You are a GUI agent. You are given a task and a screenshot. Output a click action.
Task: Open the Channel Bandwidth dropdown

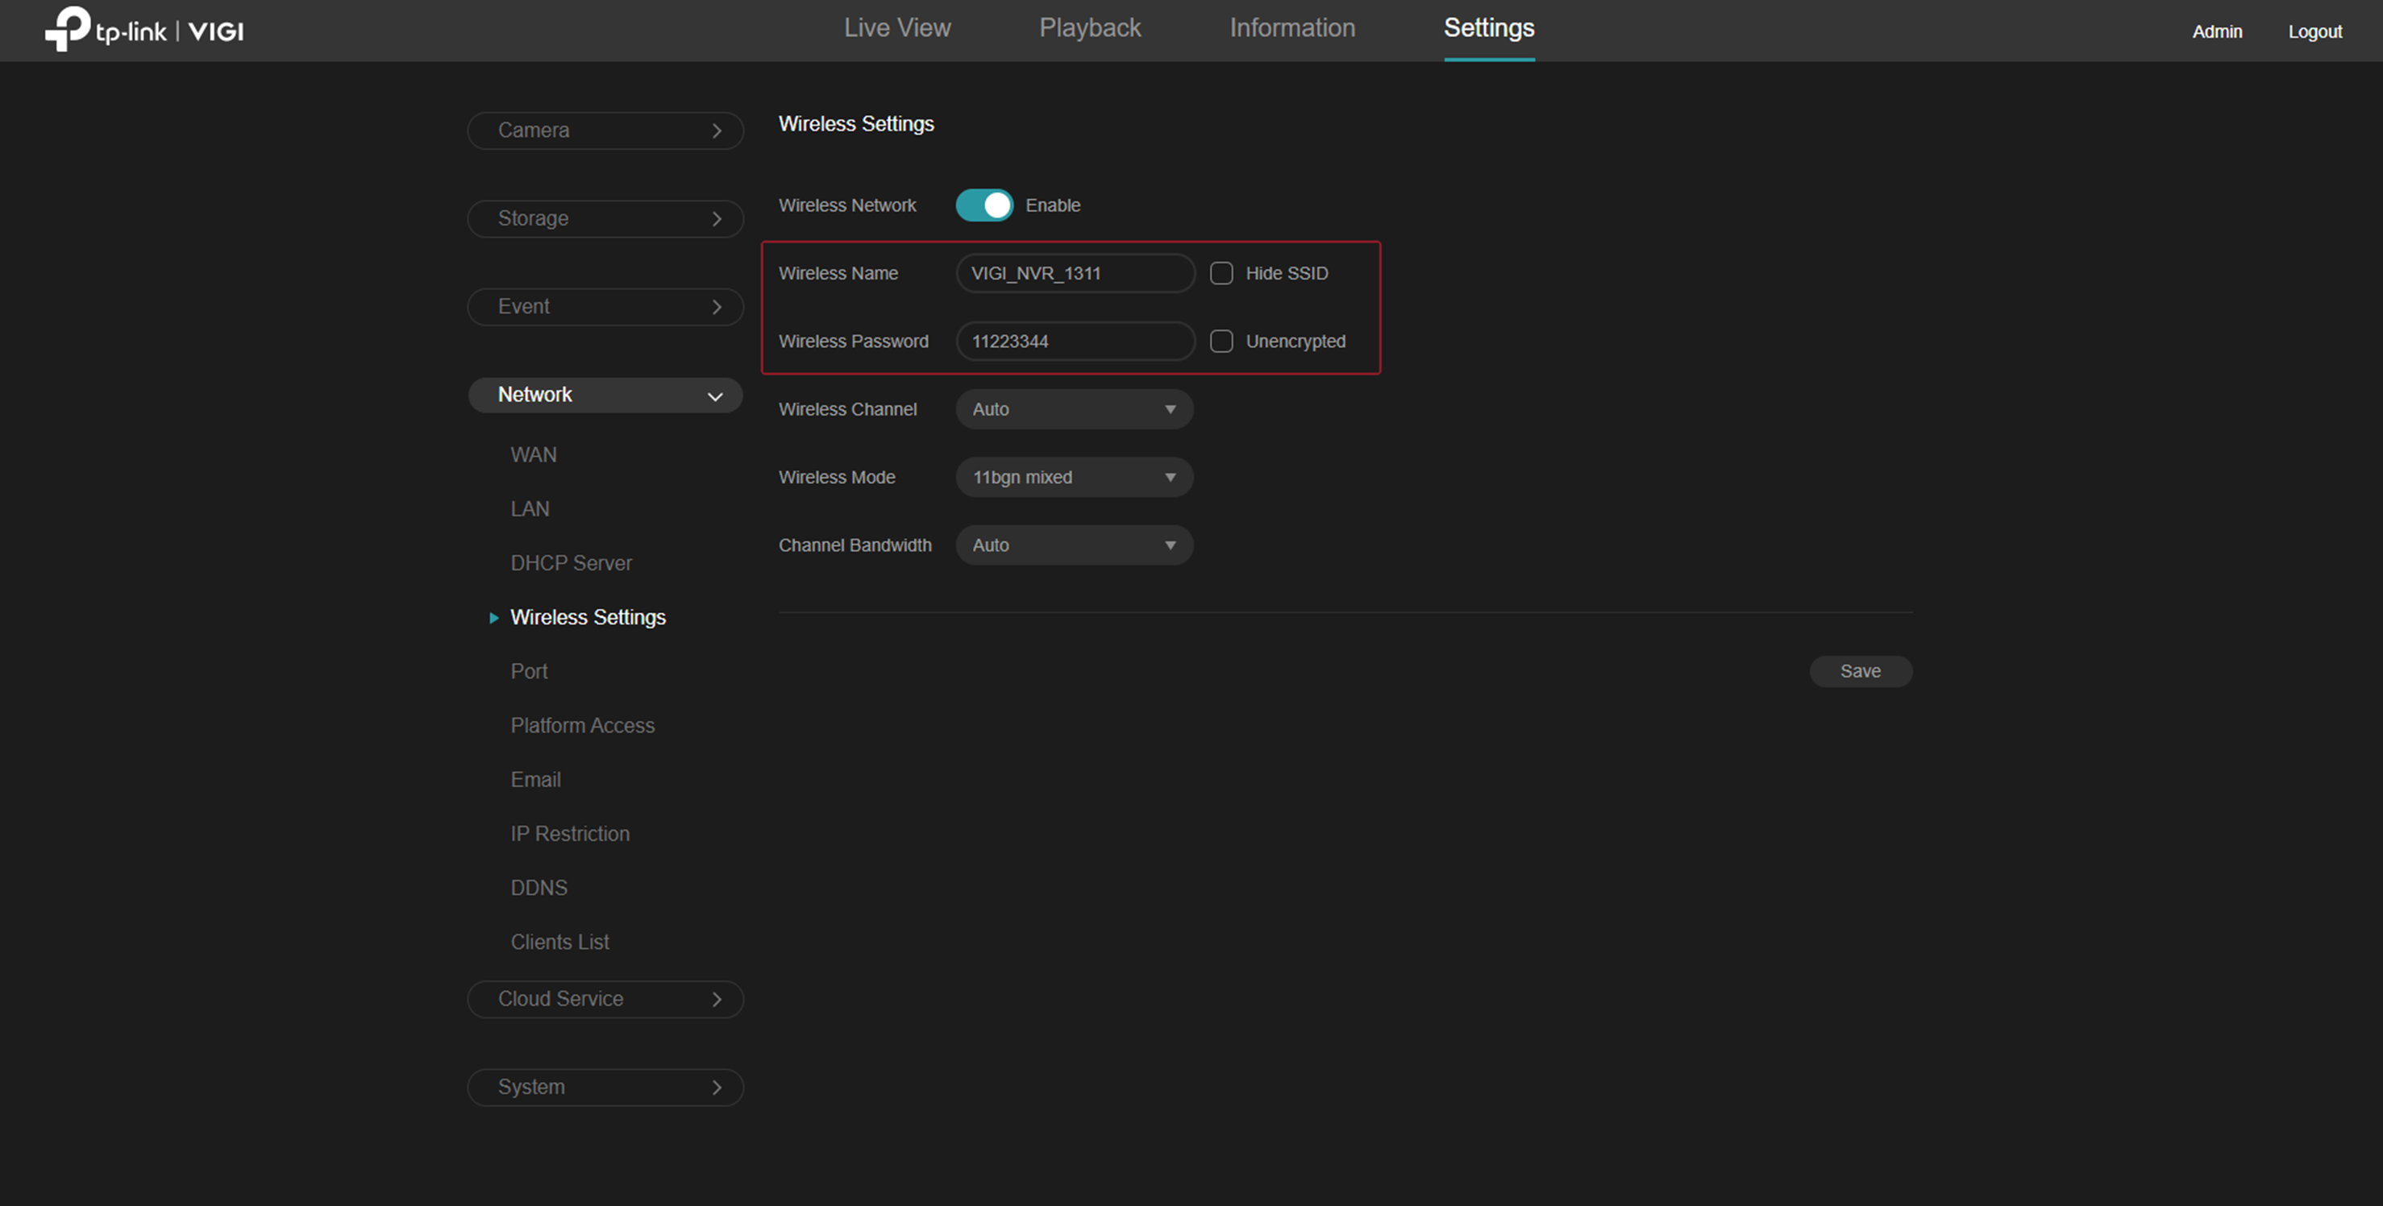point(1074,545)
